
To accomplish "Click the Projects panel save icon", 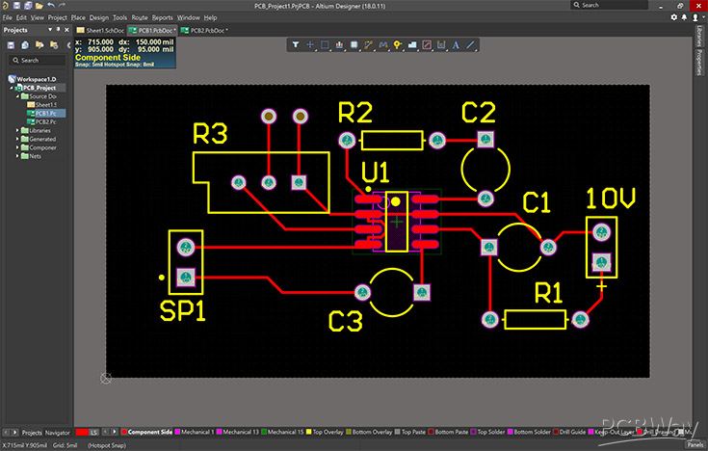I will pos(12,44).
